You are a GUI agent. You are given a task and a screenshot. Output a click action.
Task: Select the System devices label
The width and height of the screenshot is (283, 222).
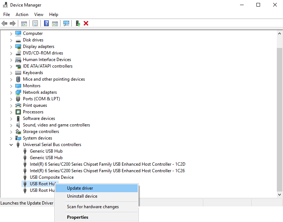pyautogui.click(x=38, y=138)
